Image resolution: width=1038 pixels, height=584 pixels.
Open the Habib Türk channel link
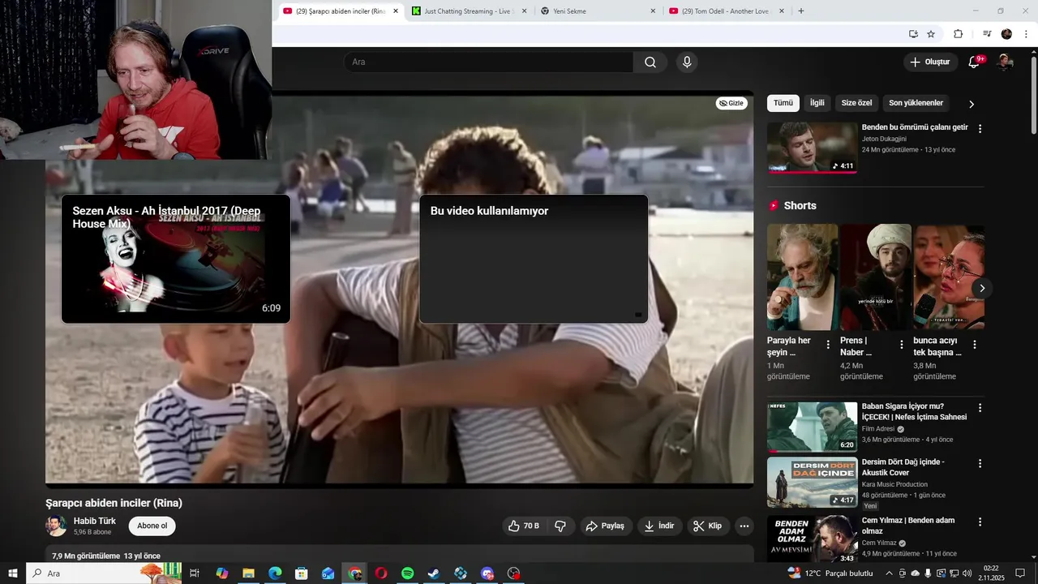[95, 521]
